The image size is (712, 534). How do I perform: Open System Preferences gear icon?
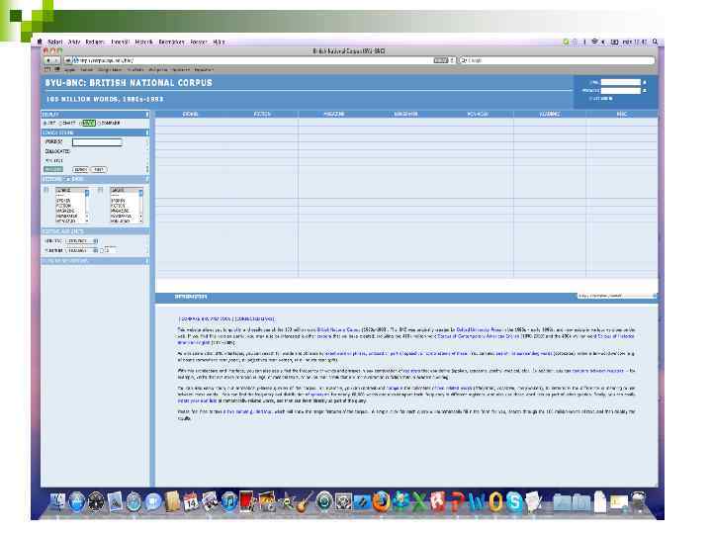click(x=343, y=501)
